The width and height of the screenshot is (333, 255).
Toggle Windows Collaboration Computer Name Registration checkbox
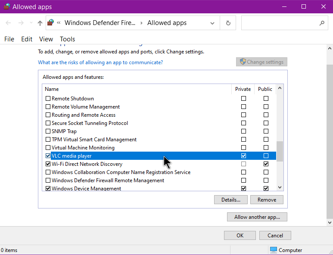(x=48, y=172)
